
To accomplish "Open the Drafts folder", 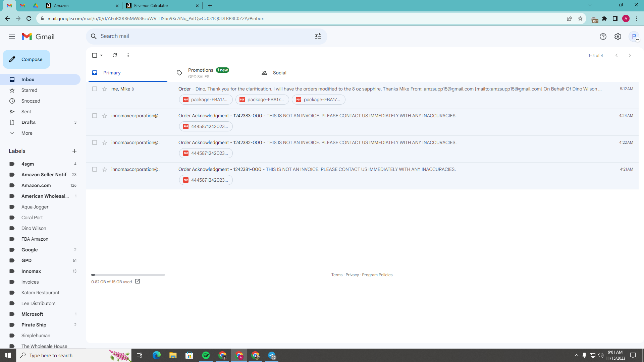I will [x=40, y=122].
